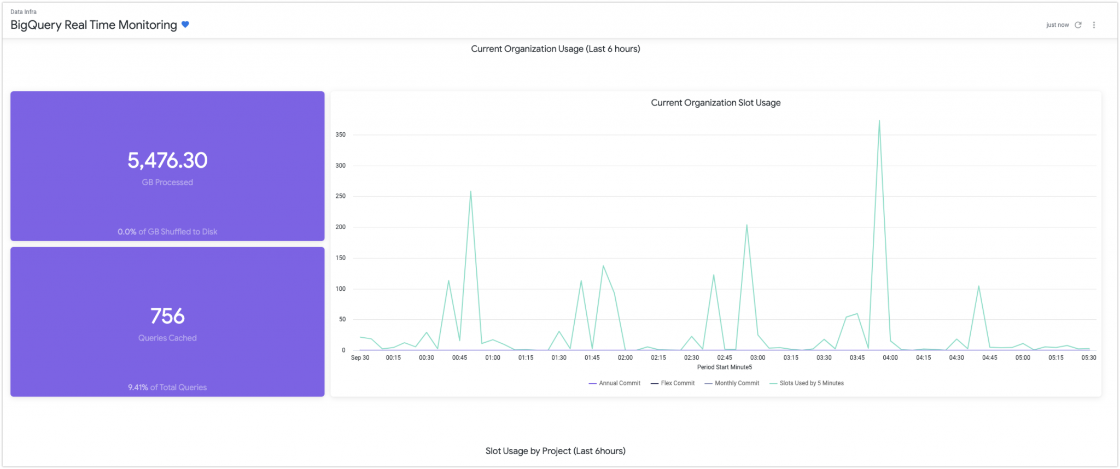Click the 756 Queries Cached value
This screenshot has width=1120, height=469.
click(x=167, y=316)
